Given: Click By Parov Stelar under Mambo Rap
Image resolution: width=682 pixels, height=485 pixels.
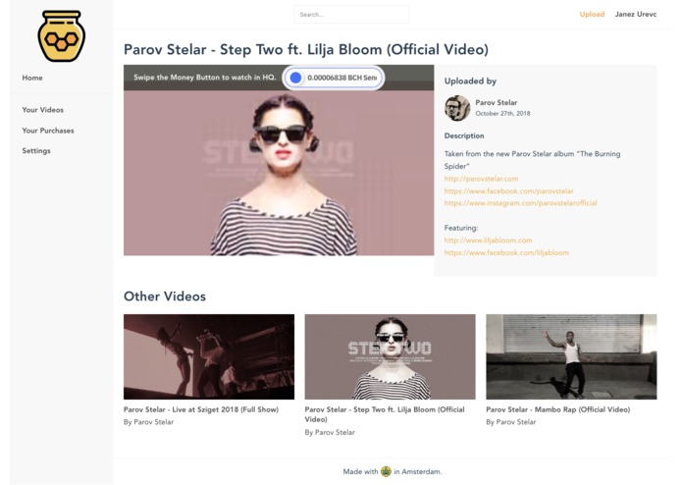Looking at the screenshot, I should click(511, 422).
